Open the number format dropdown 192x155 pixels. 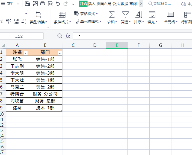[x=26, y=14]
